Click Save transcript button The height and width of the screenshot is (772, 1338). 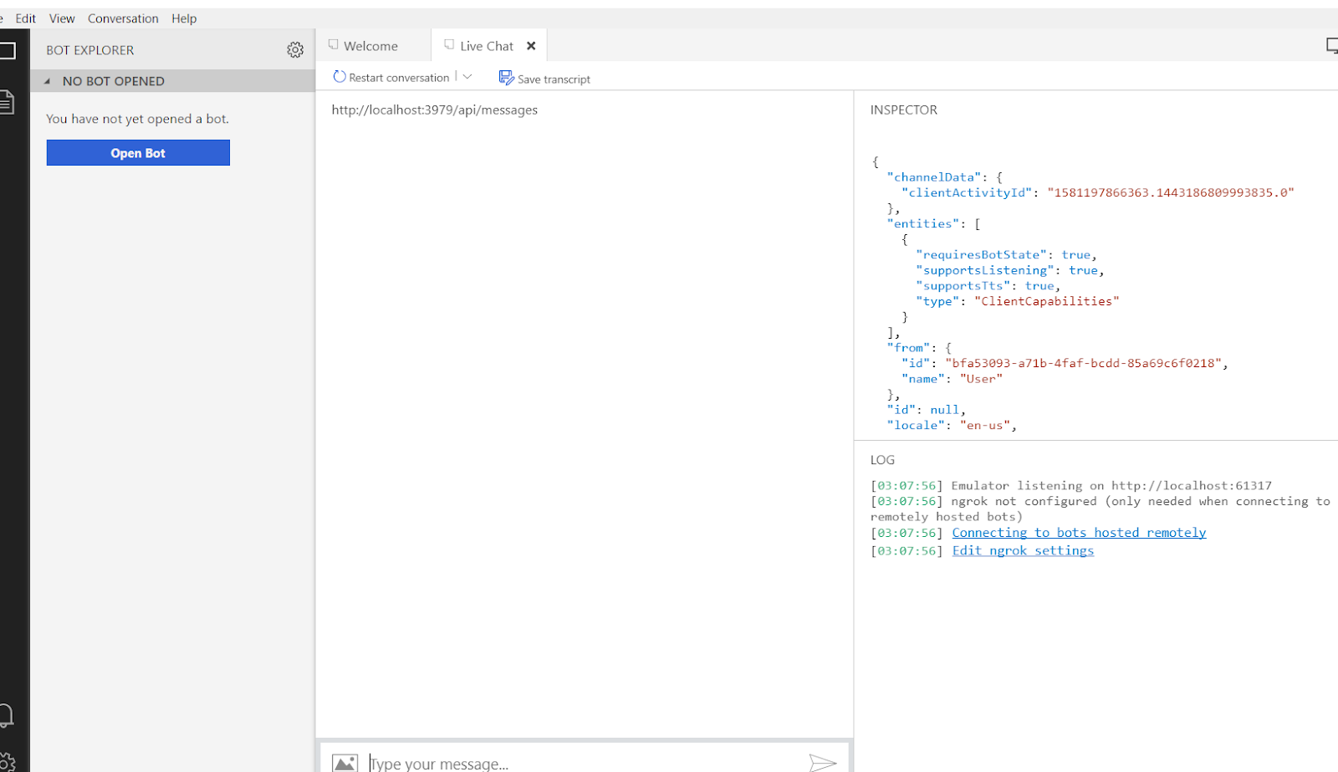click(544, 79)
